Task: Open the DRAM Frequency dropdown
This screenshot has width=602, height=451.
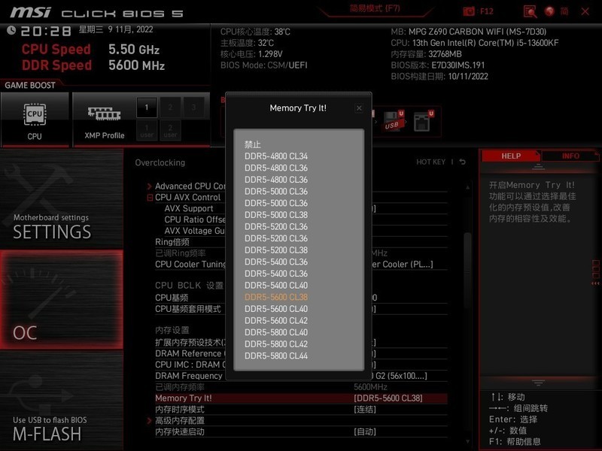Action: click(x=188, y=375)
